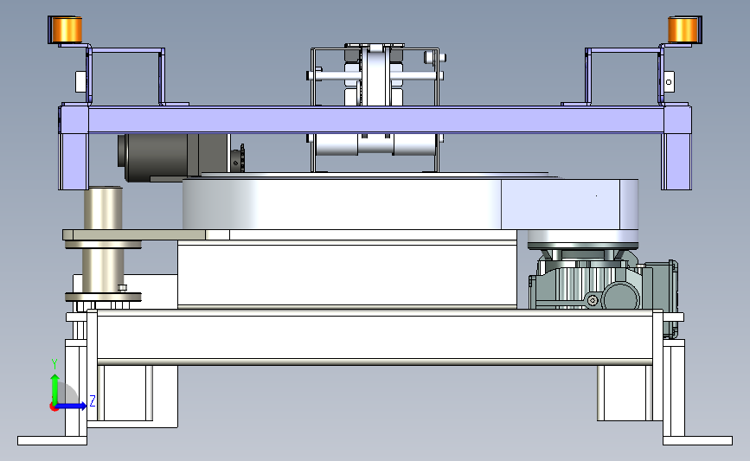Click the blue Z axis arrow of the triad
The width and height of the screenshot is (750, 461).
pyautogui.click(x=72, y=406)
